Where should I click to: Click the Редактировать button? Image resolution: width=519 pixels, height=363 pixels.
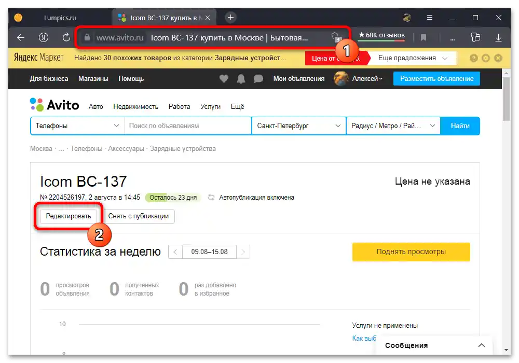coord(69,216)
